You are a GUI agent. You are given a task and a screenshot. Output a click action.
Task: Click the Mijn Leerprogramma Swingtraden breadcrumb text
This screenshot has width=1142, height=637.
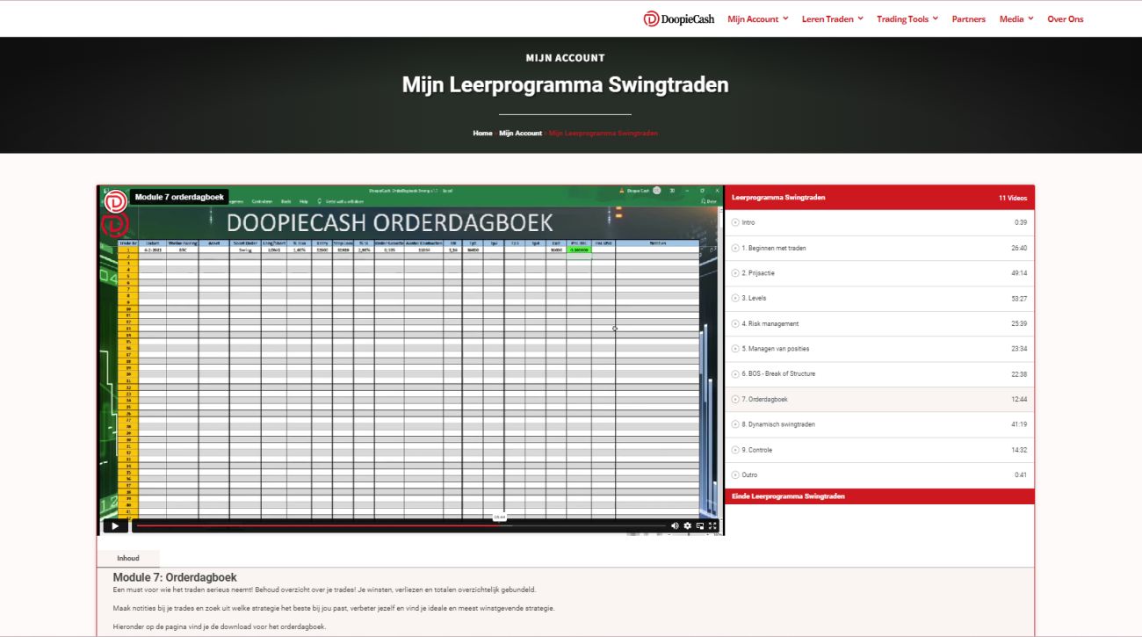point(604,134)
